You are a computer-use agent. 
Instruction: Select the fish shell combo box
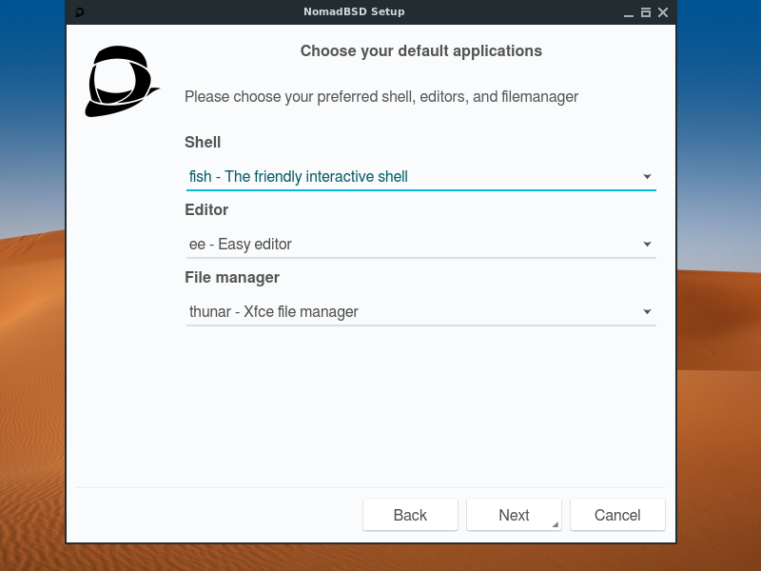[x=421, y=177]
